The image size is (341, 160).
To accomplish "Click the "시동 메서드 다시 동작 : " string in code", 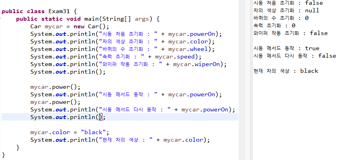I will coord(135,109).
